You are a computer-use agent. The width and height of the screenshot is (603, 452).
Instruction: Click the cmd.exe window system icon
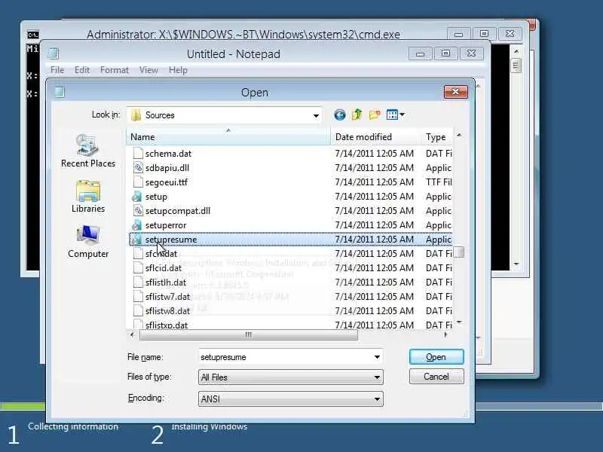[33, 35]
